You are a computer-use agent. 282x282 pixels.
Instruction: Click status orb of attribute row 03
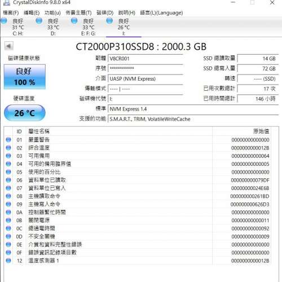pos(8,156)
